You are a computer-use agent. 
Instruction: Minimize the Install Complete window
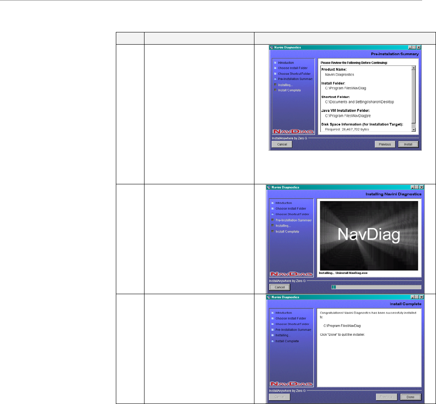pos(413,297)
